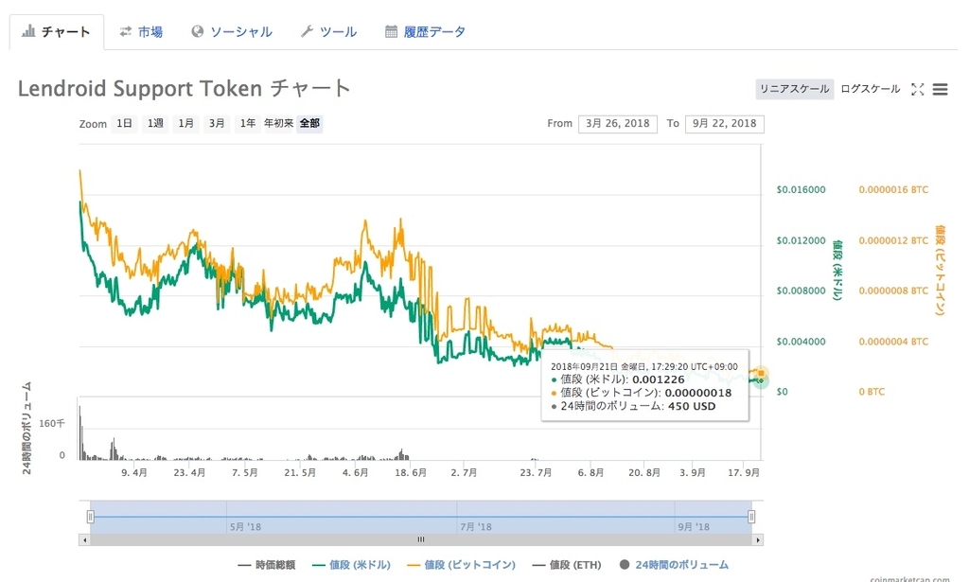Screen dimensions: 969x582
Task: Toggle 値段 (ETH) series in legend
Action: (x=567, y=565)
